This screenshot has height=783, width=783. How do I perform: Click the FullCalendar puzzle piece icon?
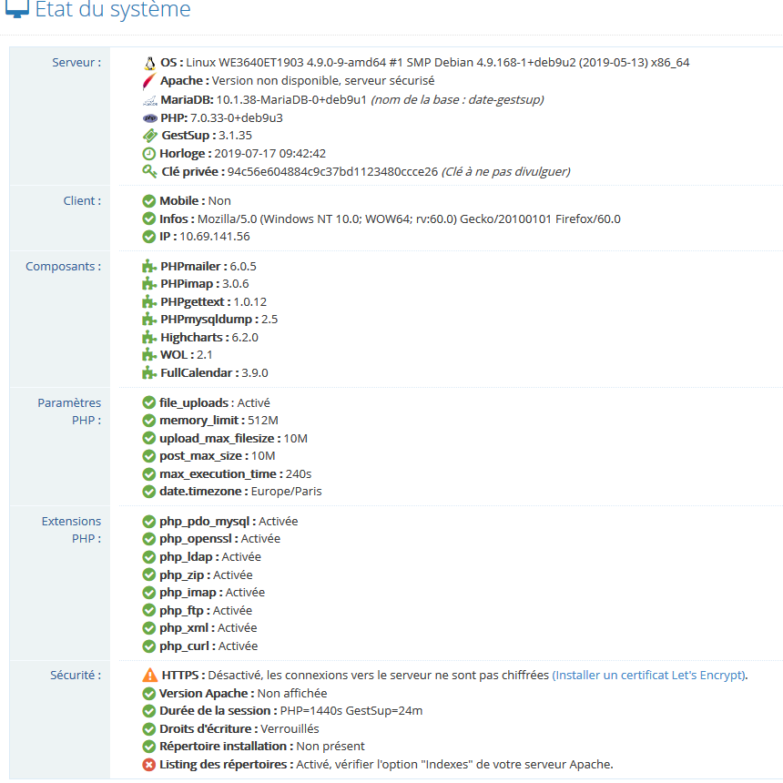coord(149,373)
